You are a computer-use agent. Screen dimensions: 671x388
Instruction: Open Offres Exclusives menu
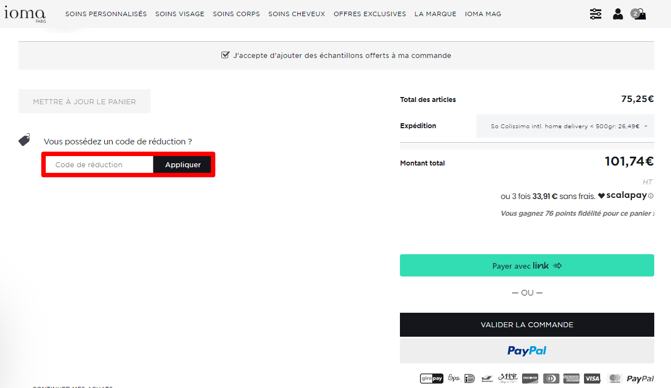[370, 14]
